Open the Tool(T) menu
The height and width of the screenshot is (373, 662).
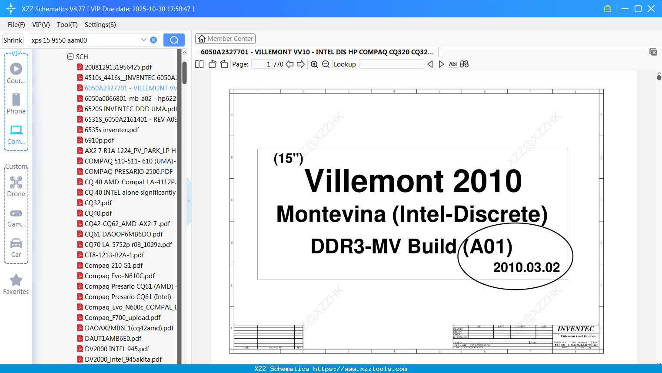tap(67, 25)
